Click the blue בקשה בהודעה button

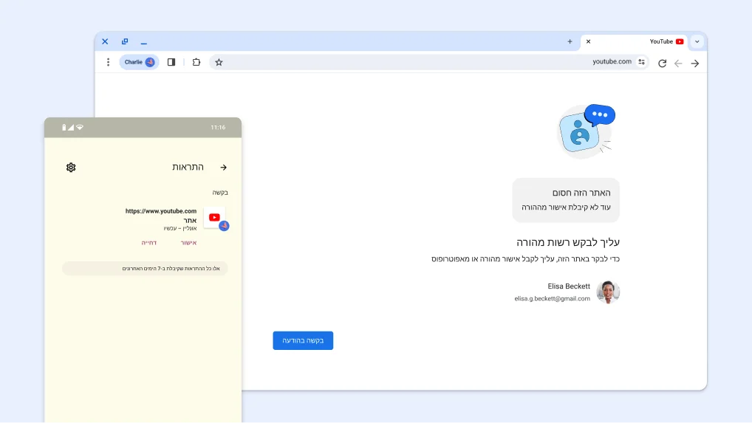tap(303, 340)
